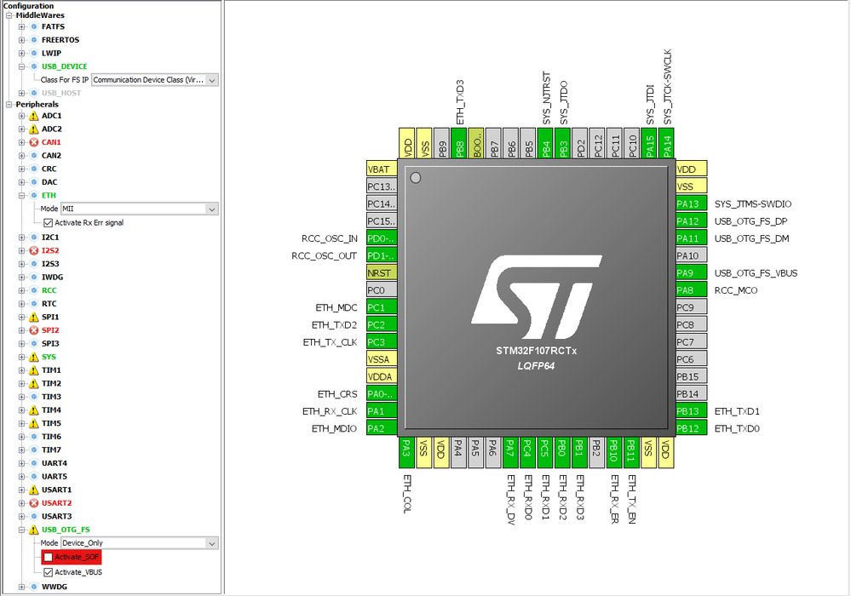Collapse the MiddleWares tree node
The height and width of the screenshot is (596, 851).
pyautogui.click(x=9, y=15)
